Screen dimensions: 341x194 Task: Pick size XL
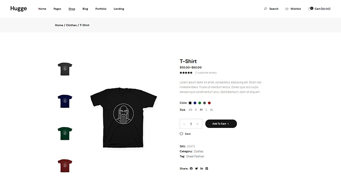point(212,110)
